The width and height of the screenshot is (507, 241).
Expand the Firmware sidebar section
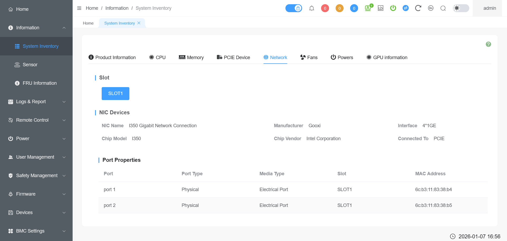[x=36, y=194]
